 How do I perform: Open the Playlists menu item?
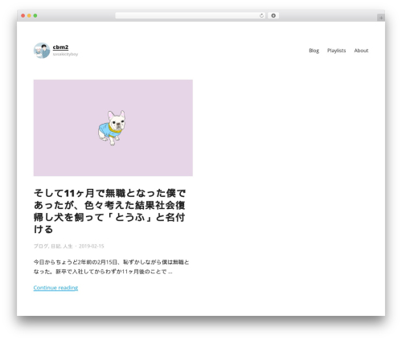click(336, 51)
